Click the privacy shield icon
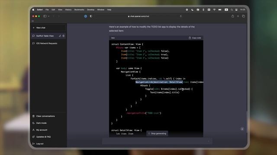Screen dimensions: 277x155 pyautogui.click(x=91, y=16)
